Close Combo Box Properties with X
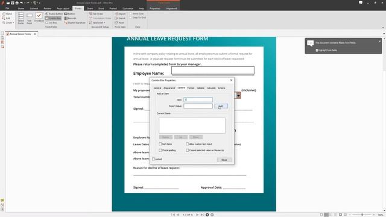Screen dimensions: 386x217 point(231,80)
